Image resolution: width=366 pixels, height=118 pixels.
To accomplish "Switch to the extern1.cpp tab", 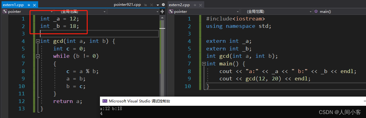I will (13, 5).
